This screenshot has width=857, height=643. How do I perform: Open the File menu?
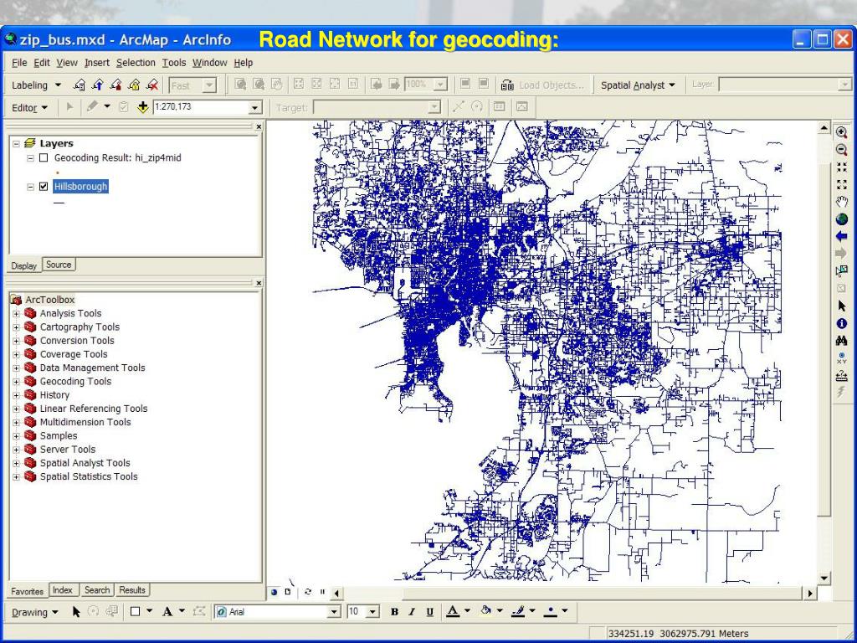point(19,63)
